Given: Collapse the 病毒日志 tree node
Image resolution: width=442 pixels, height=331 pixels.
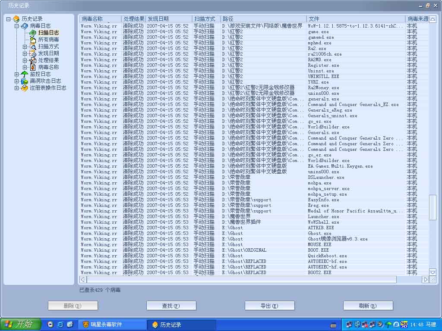Looking at the screenshot, I should click(x=17, y=26).
